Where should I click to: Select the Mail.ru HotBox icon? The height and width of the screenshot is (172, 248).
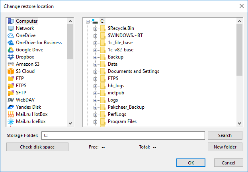pyautogui.click(x=11, y=114)
